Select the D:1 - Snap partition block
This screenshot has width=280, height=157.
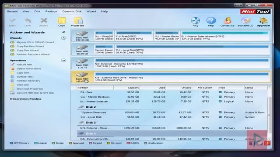[104, 36]
